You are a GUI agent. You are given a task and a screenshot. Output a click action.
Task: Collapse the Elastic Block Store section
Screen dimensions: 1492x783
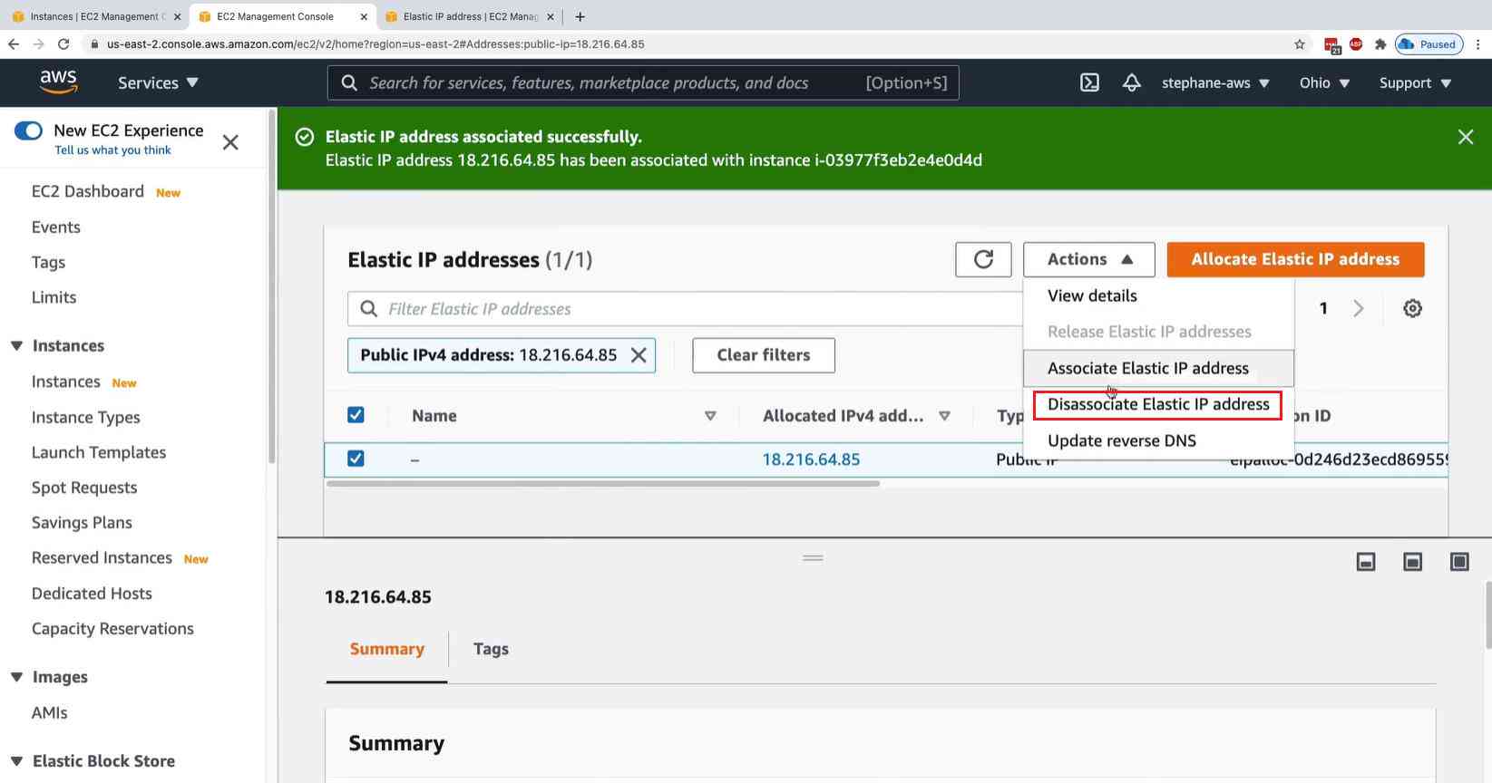[x=16, y=761]
